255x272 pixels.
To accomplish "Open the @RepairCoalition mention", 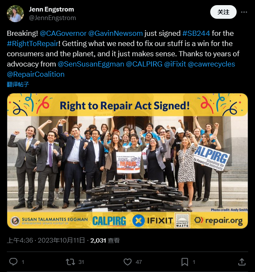I will point(36,74).
